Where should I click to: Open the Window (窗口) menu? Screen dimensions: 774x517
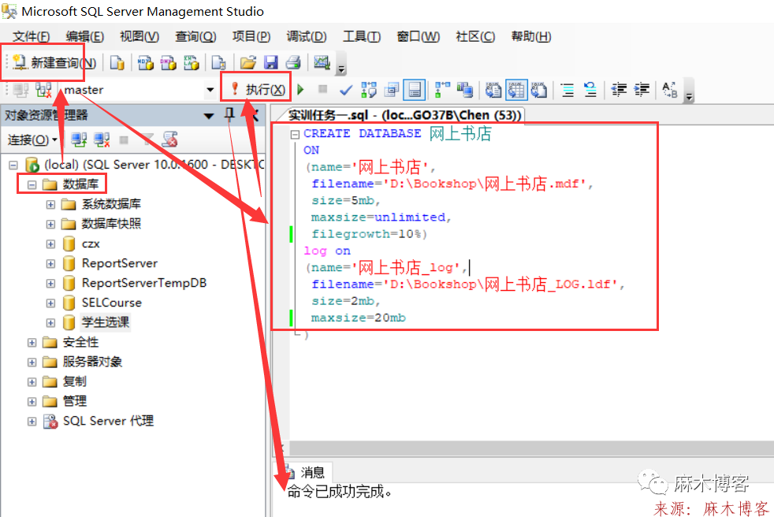(418, 36)
